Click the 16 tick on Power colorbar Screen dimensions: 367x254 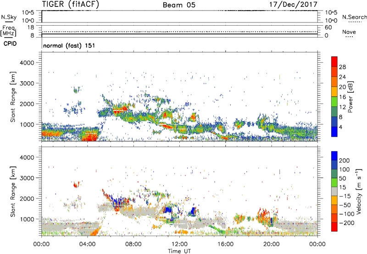pos(342,97)
